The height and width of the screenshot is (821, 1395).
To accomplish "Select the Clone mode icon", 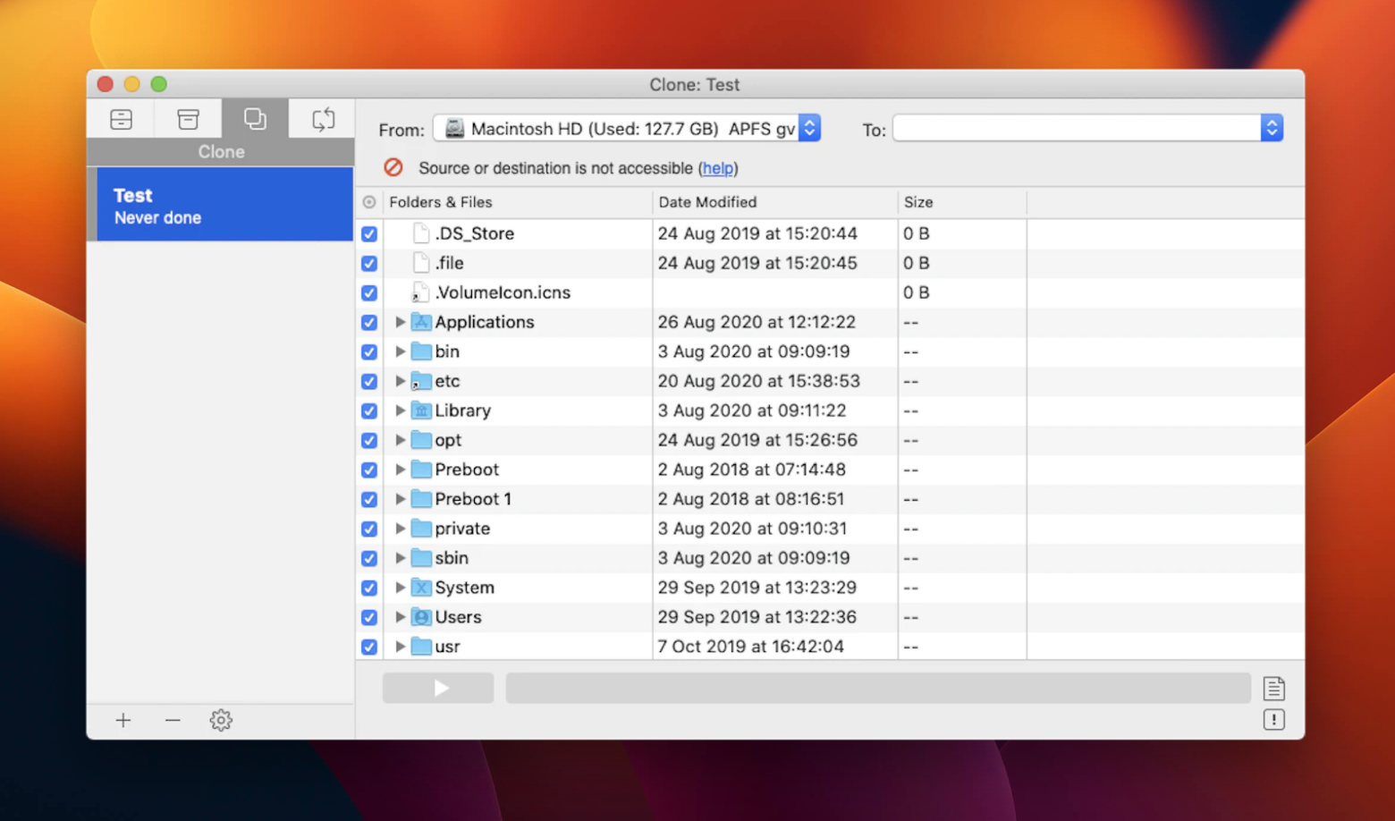I will (x=255, y=118).
